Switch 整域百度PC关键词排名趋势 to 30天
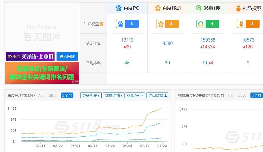The image size is (263, 152). click(242, 95)
